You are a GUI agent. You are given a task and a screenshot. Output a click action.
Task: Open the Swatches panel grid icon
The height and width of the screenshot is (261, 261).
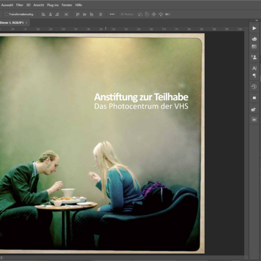click(x=254, y=47)
